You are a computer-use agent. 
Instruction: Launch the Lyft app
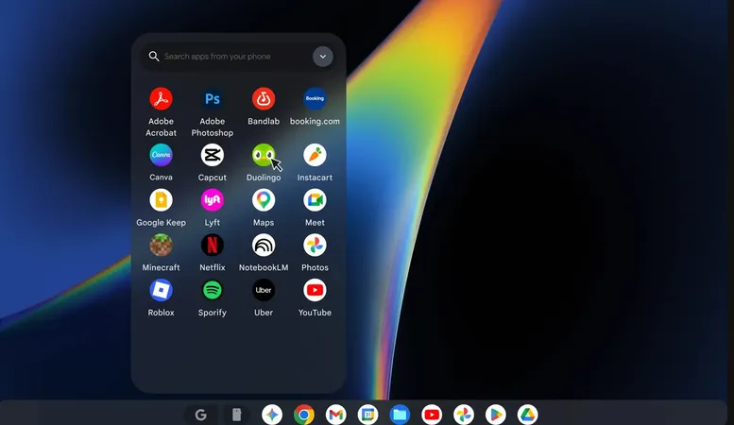(x=212, y=200)
